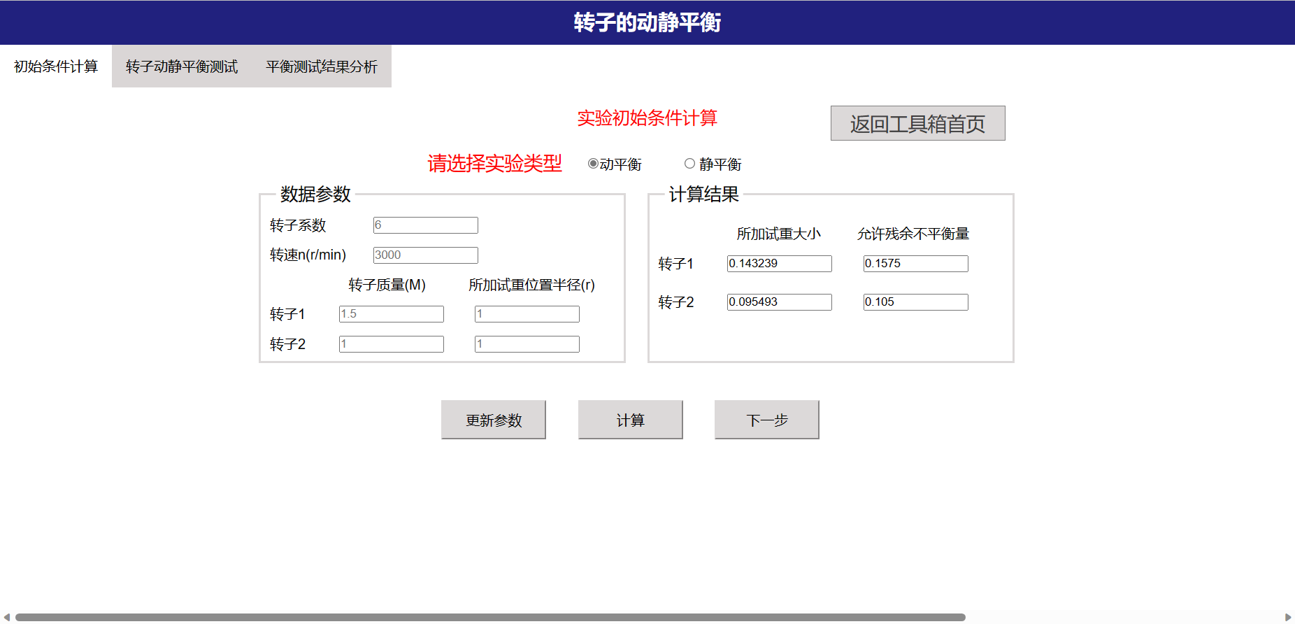Switch to the 转子动静平衡测试 tab
Screen dimensions: 1295x624
(x=182, y=66)
